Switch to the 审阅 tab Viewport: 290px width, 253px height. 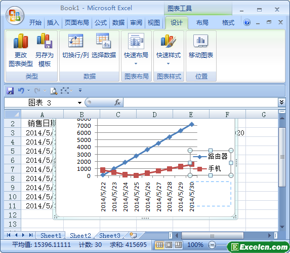pos(136,23)
